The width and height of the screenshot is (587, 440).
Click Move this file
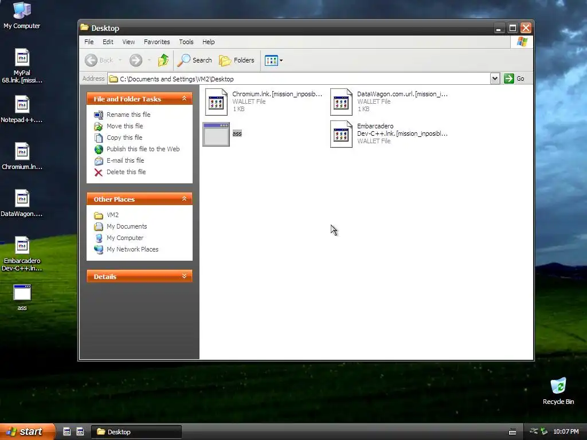pyautogui.click(x=124, y=126)
